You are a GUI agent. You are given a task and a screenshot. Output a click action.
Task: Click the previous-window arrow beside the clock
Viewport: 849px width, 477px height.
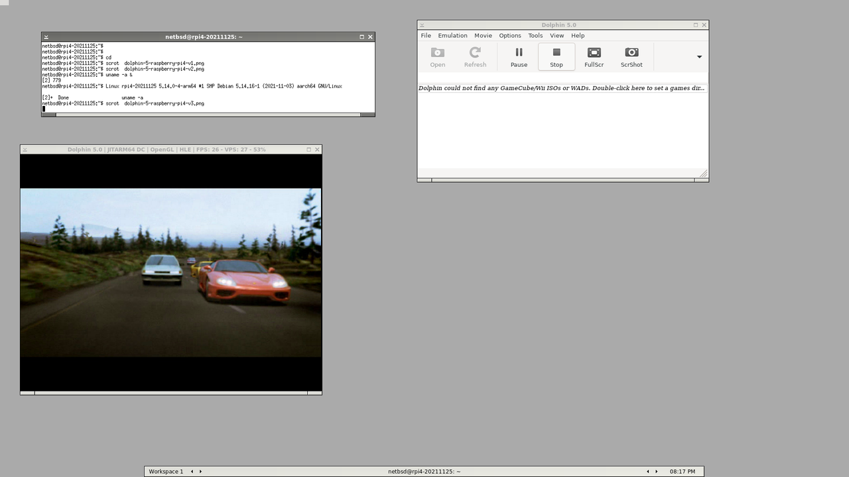point(649,472)
